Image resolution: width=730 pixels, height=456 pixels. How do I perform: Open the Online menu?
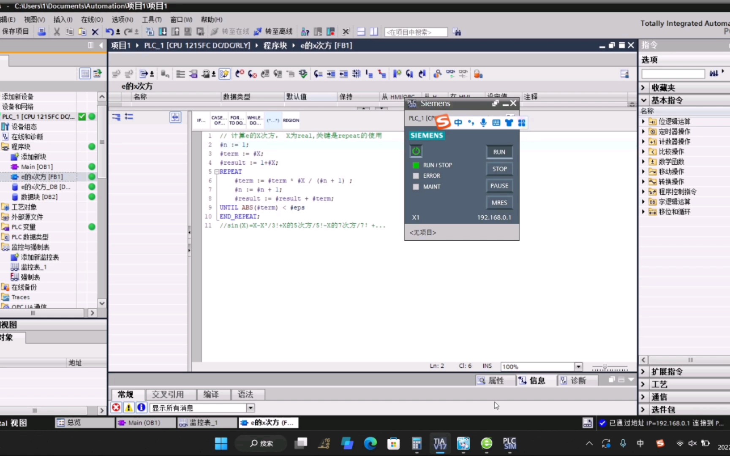pos(92,19)
